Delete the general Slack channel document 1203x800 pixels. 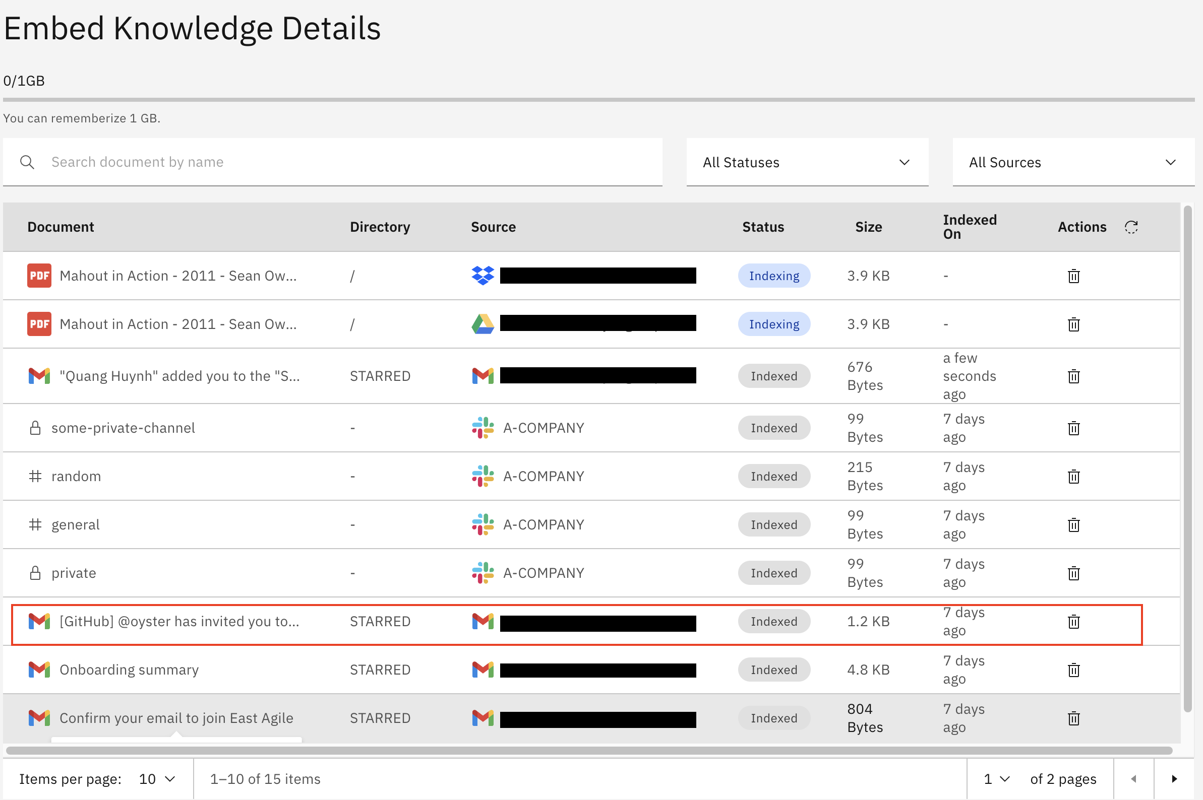(1073, 524)
